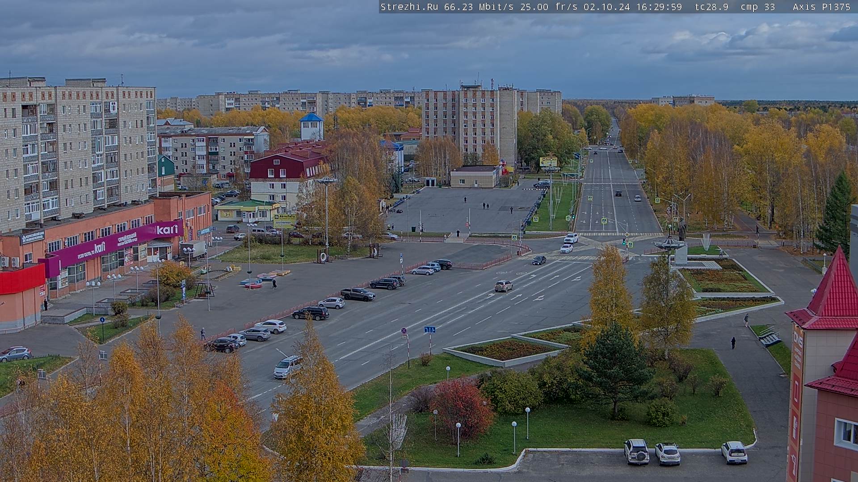The image size is (858, 482).
Task: Click the white "kari" logo on purple sign
Action: pyautogui.click(x=167, y=230)
